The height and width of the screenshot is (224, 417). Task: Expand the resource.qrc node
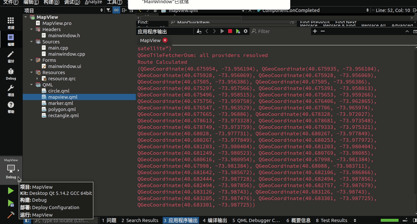(x=38, y=79)
